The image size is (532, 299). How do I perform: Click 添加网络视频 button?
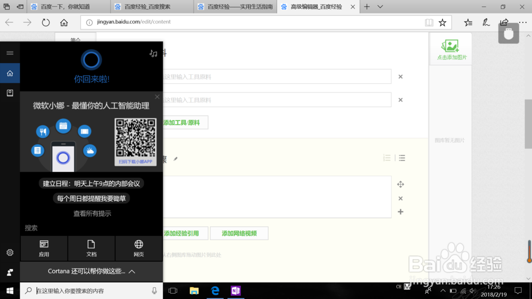[239, 233]
